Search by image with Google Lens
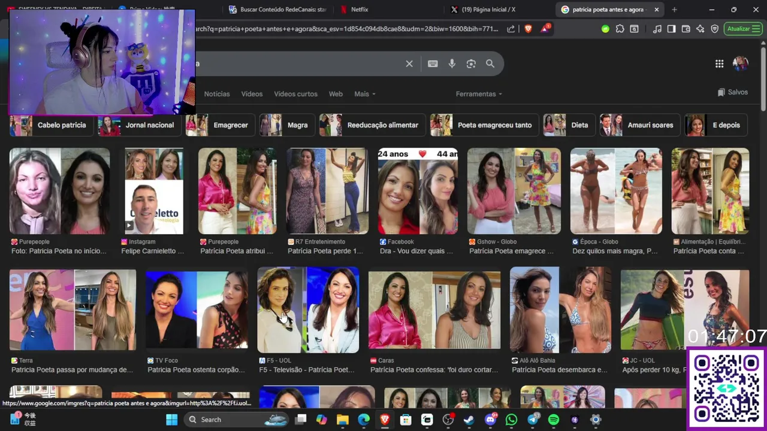The height and width of the screenshot is (431, 767). coord(471,63)
